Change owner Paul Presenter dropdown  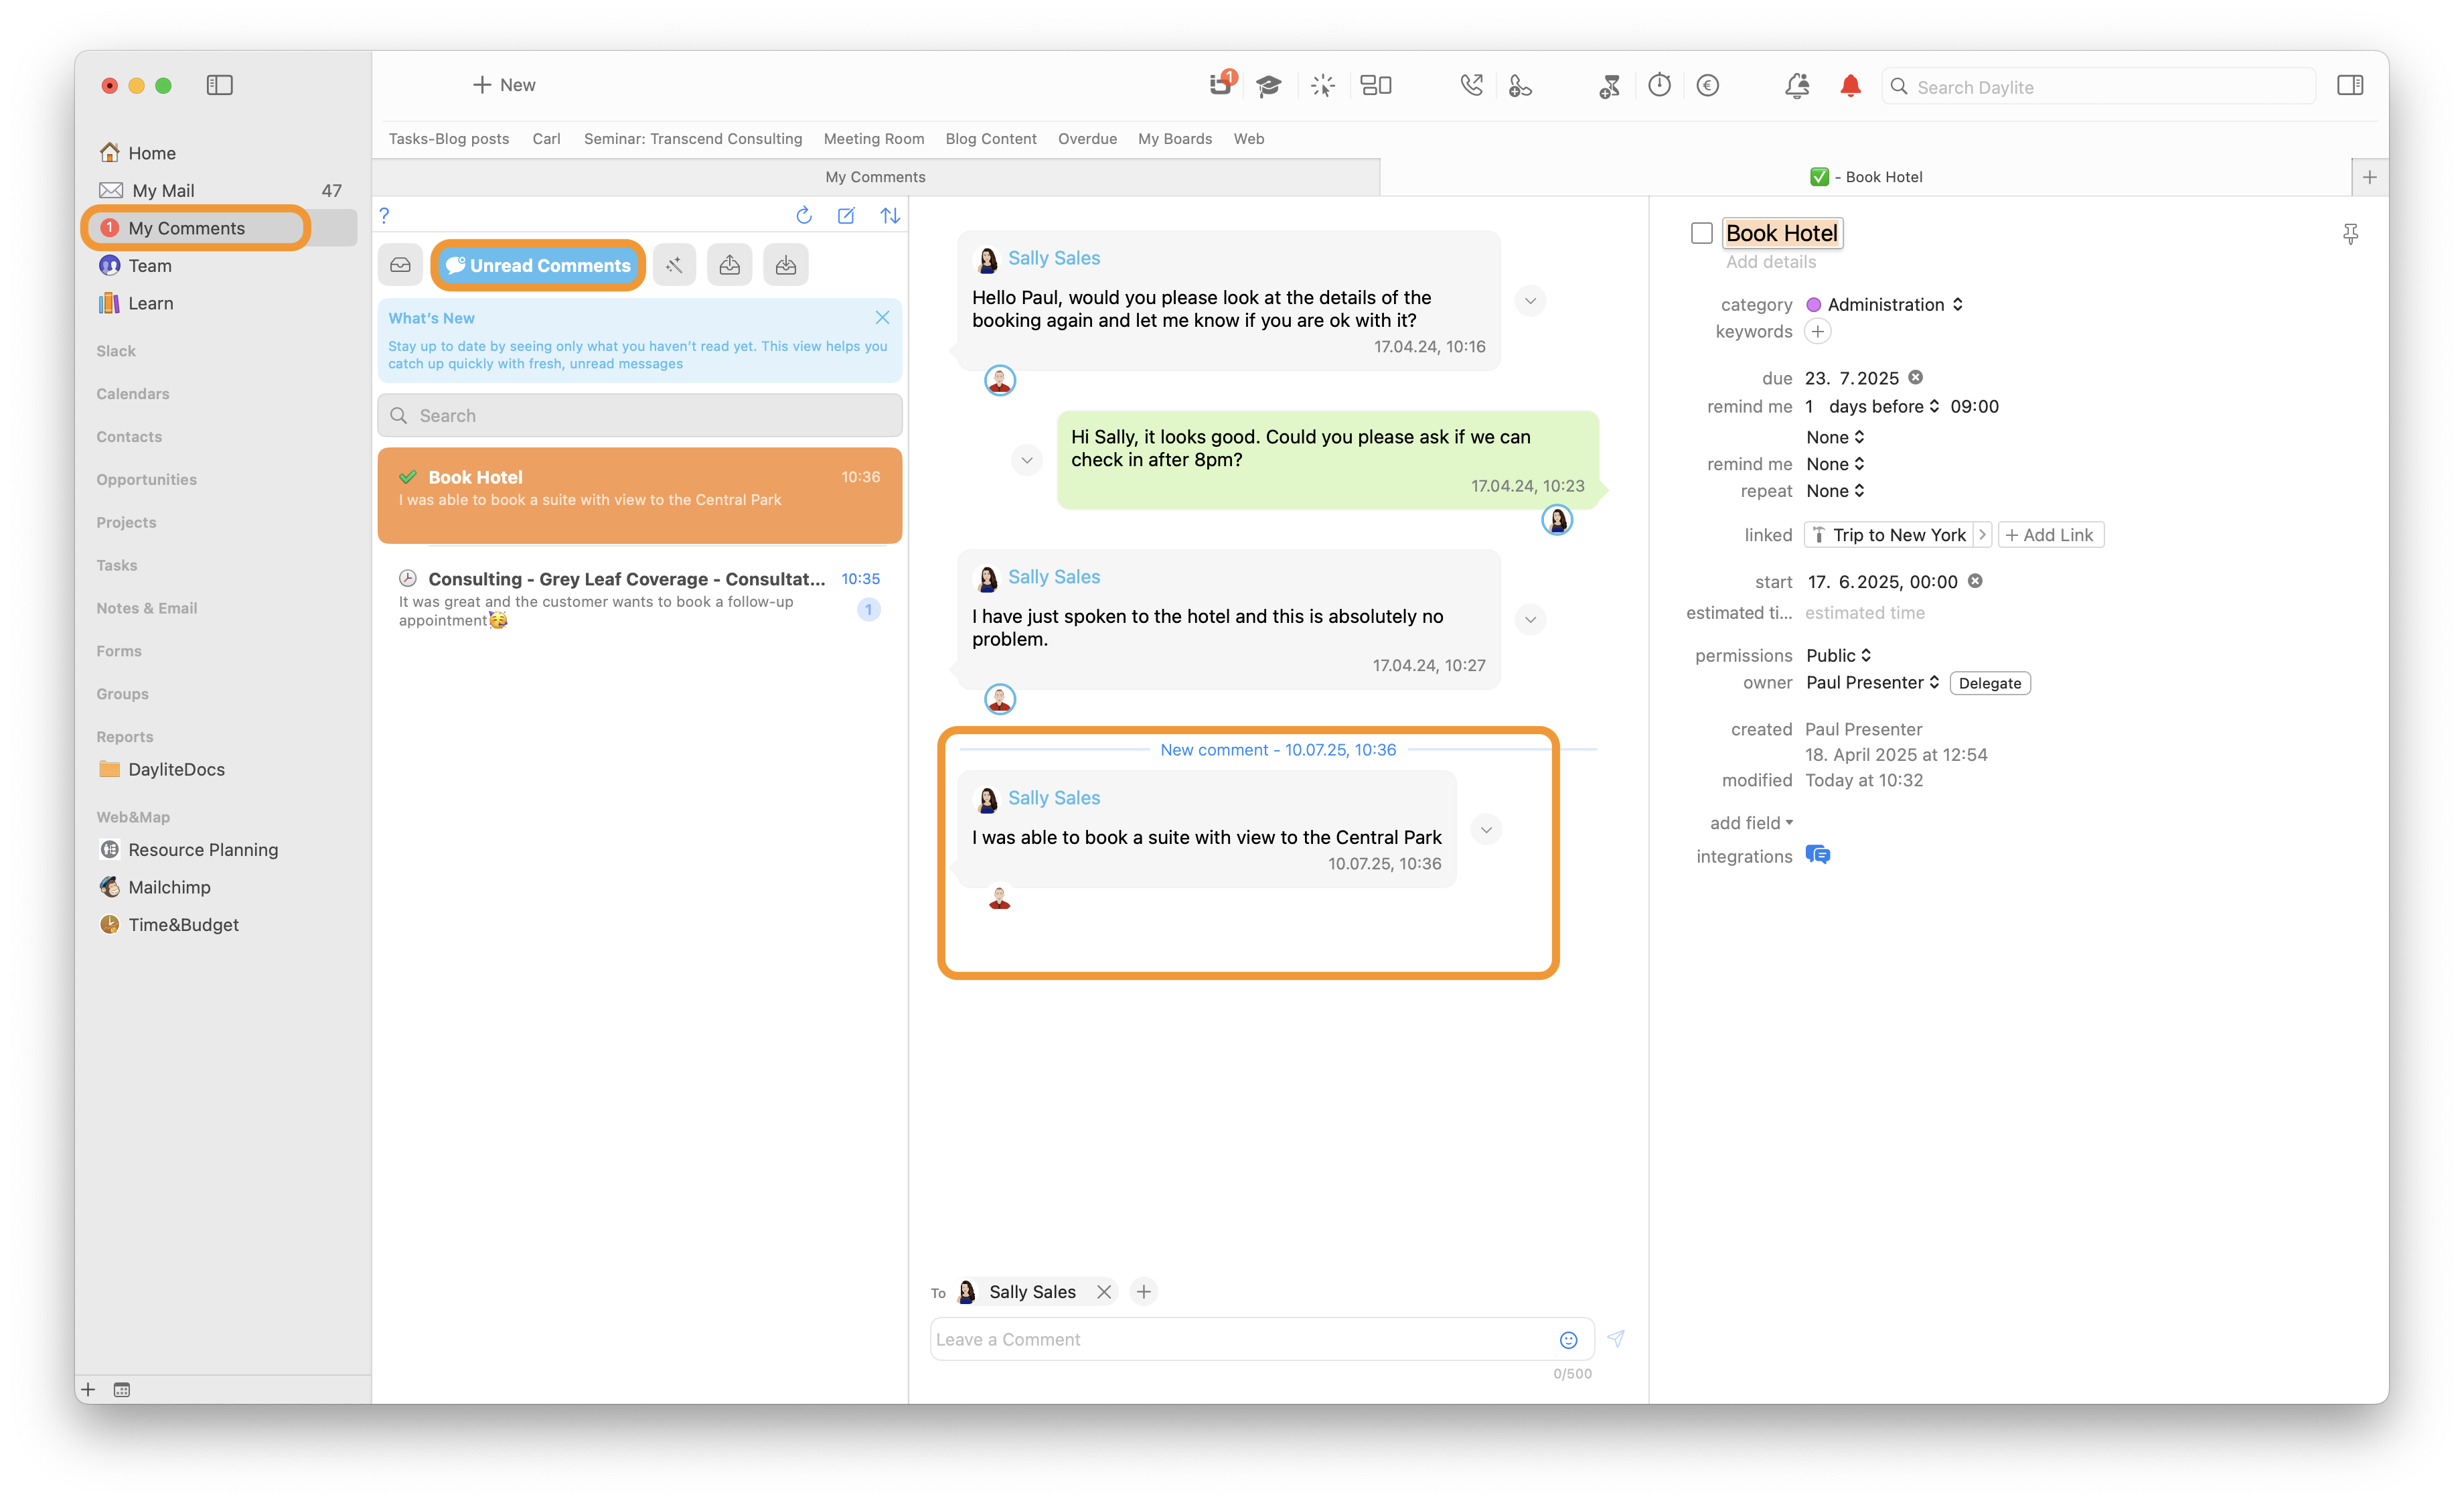click(1872, 682)
